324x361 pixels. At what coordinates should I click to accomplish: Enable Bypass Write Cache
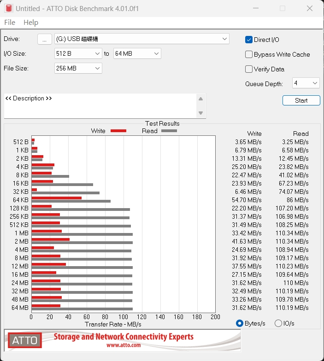point(249,54)
